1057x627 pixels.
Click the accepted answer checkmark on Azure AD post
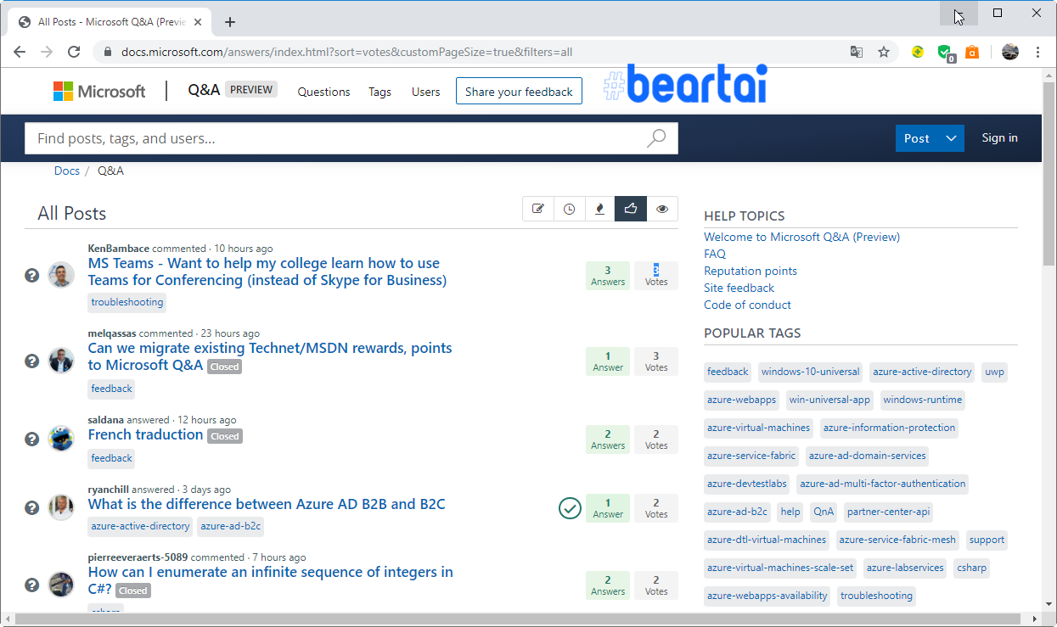click(x=570, y=508)
